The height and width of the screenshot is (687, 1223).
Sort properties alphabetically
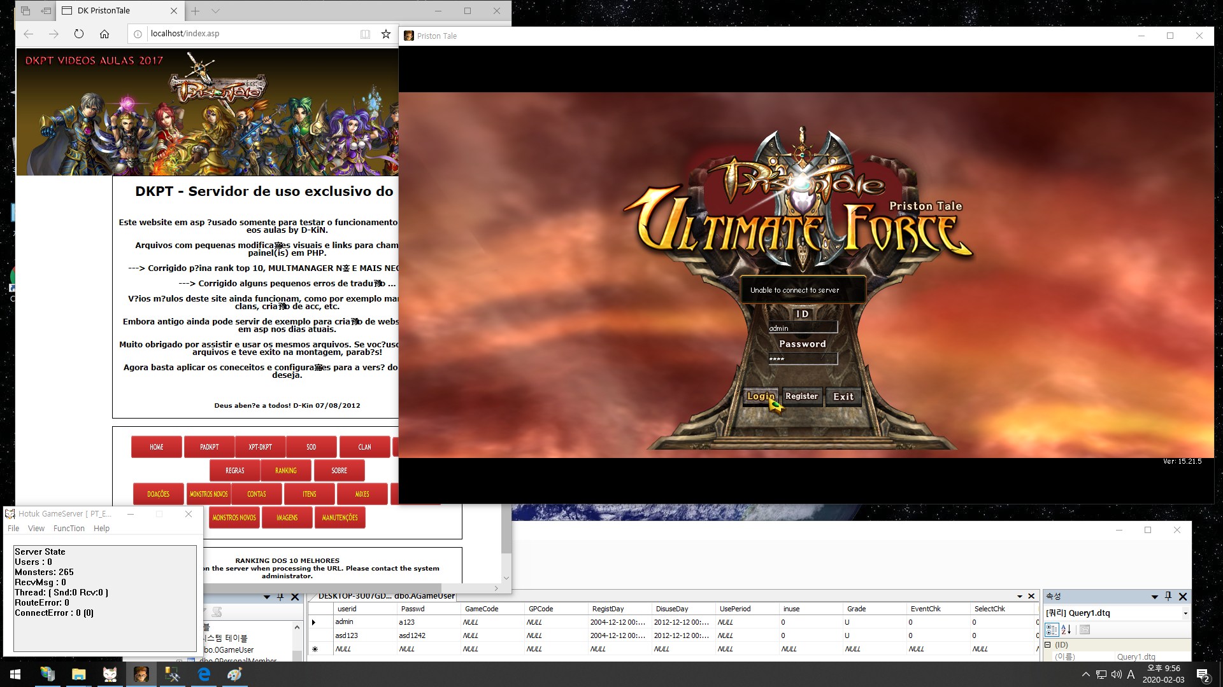pos(1066,630)
